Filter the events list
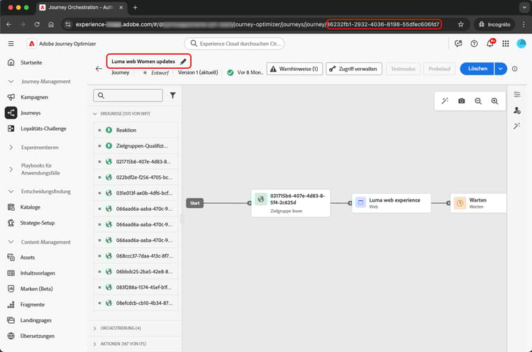 point(172,95)
